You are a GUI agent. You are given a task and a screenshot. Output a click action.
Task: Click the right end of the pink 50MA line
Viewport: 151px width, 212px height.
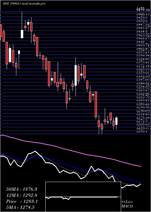pos(140,166)
